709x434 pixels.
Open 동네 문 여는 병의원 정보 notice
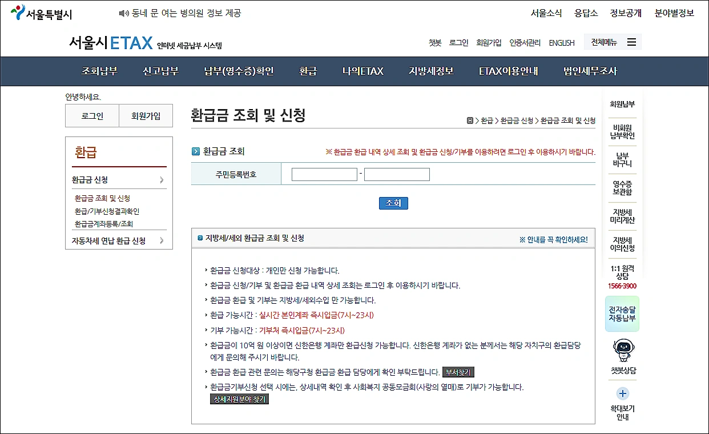coord(186,13)
